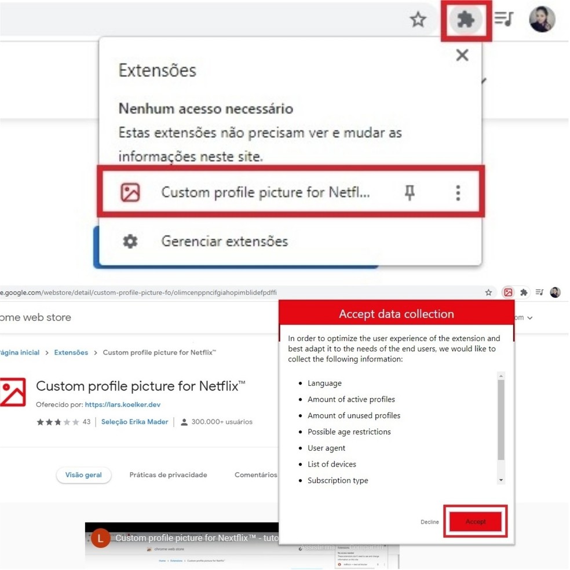570x570 pixels.
Task: Click the 300.000+ usuários text
Action: 222,422
